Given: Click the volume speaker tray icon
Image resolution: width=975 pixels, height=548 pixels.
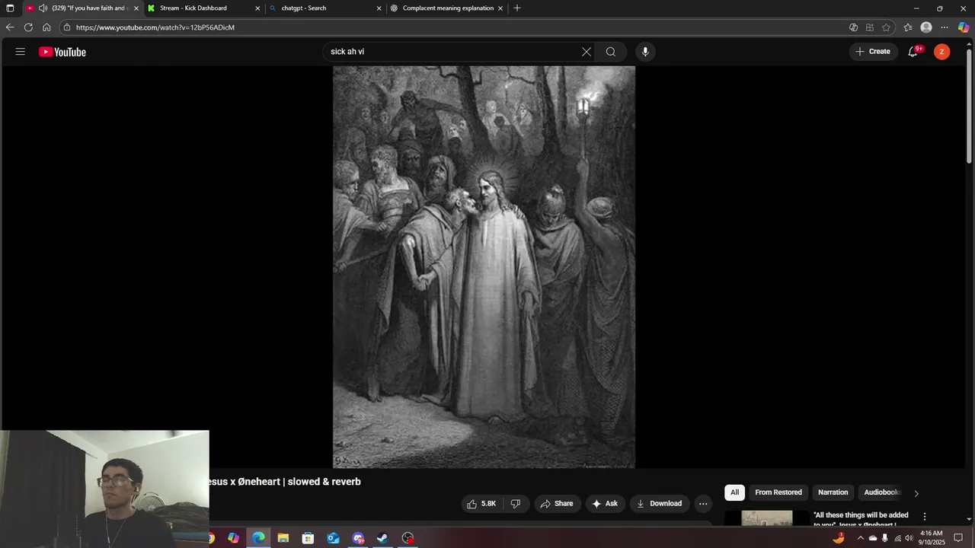Looking at the screenshot, I should pyautogui.click(x=909, y=538).
